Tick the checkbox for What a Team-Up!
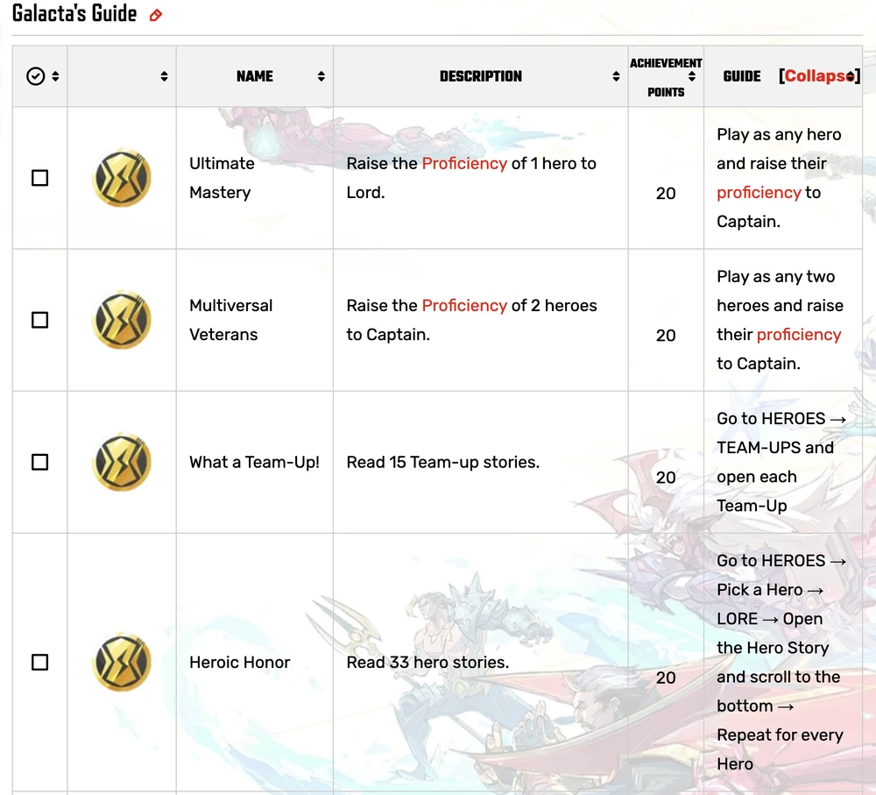 pyautogui.click(x=39, y=462)
